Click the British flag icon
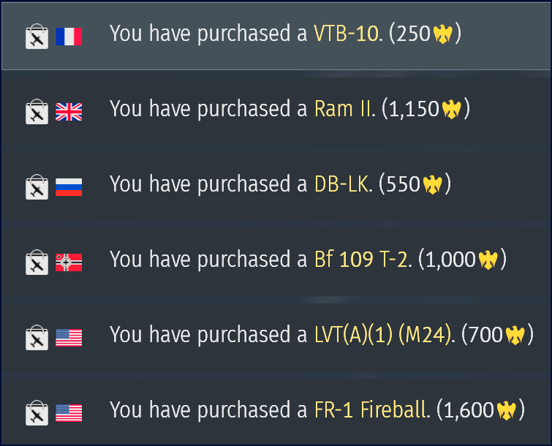552x446 pixels. click(x=69, y=112)
